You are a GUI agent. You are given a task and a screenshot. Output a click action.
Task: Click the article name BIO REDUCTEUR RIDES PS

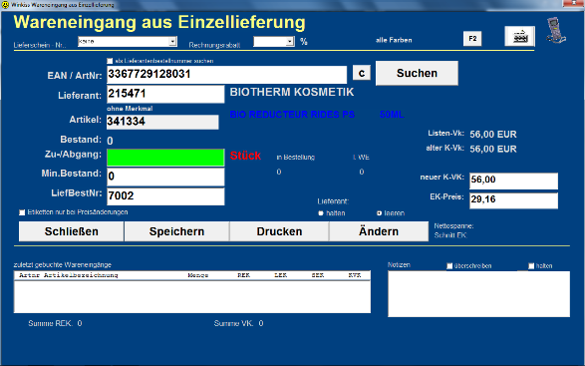[292, 115]
